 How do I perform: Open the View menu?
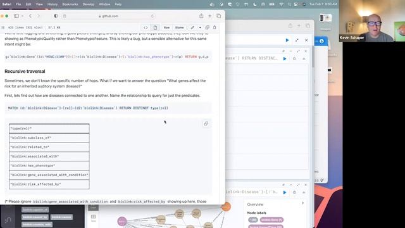(x=39, y=4)
